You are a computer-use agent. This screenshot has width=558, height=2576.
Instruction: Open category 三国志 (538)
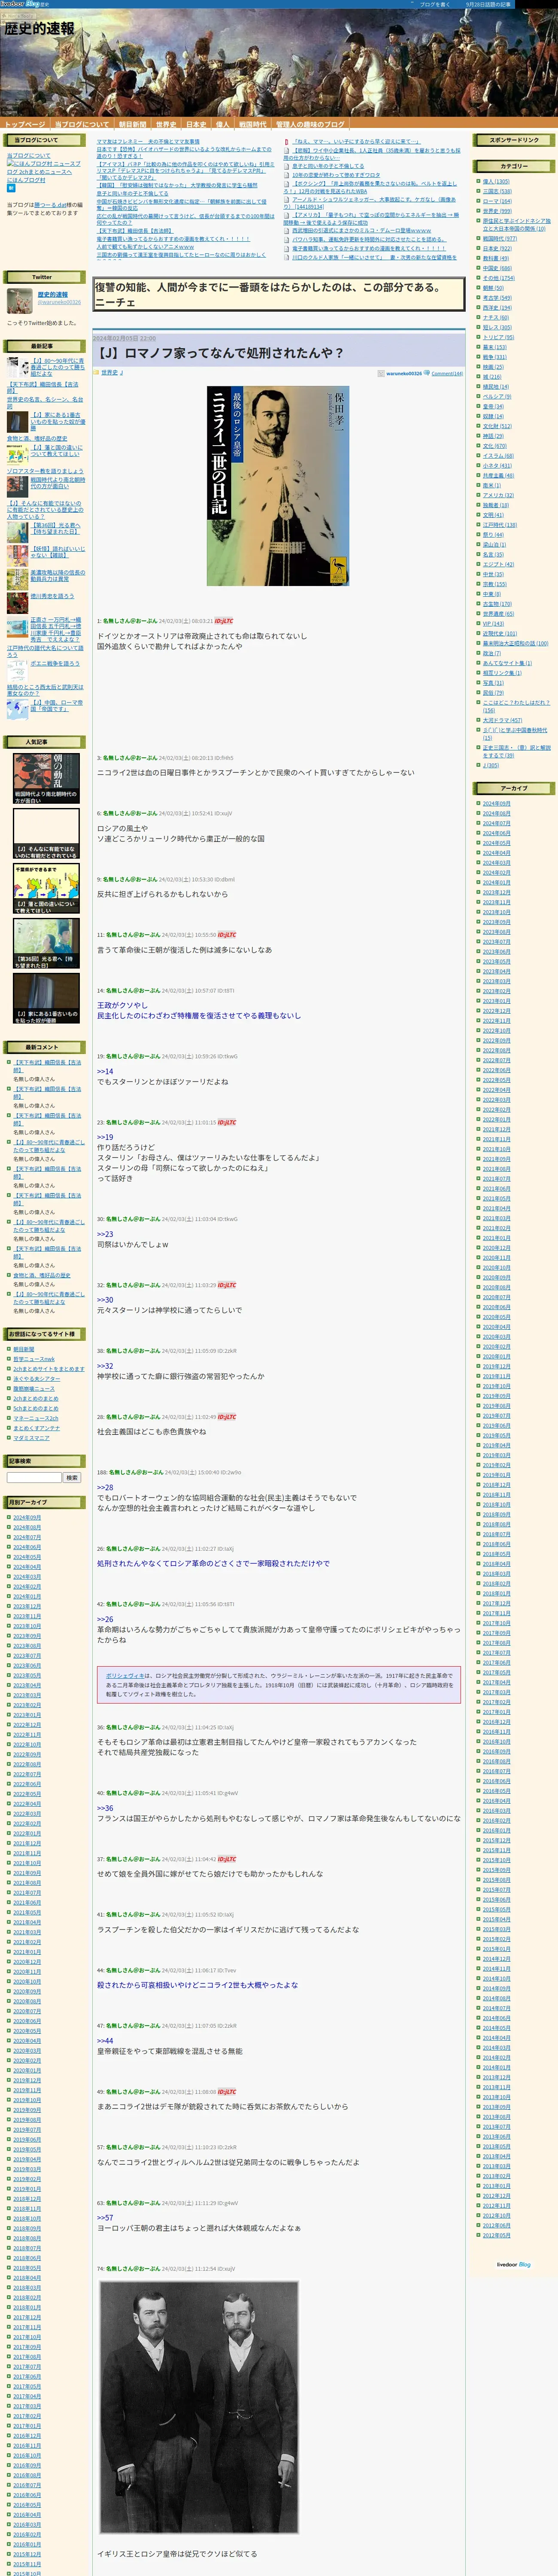click(x=497, y=191)
